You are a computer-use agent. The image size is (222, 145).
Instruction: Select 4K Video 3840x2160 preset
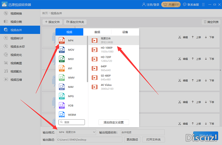(x=114, y=87)
